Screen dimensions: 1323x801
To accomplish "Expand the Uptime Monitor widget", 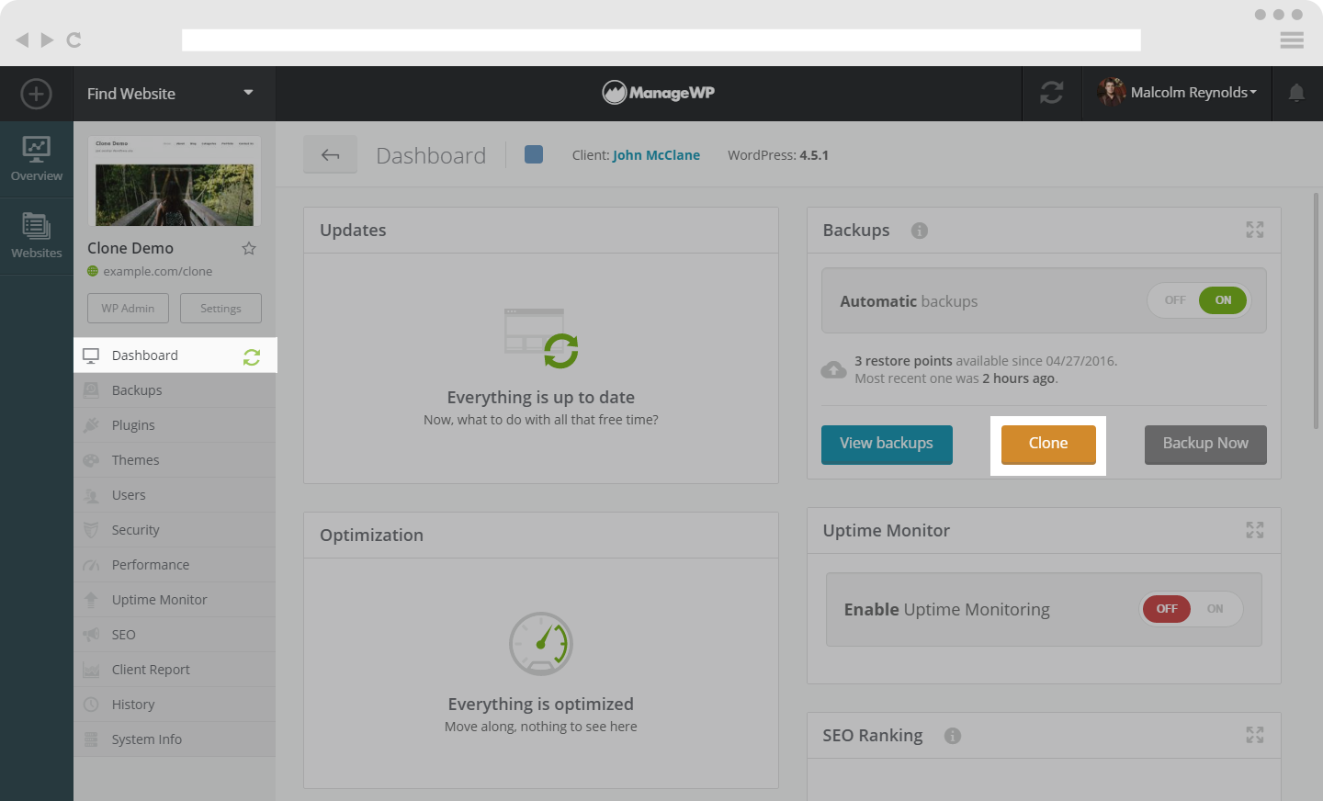I will (x=1255, y=530).
